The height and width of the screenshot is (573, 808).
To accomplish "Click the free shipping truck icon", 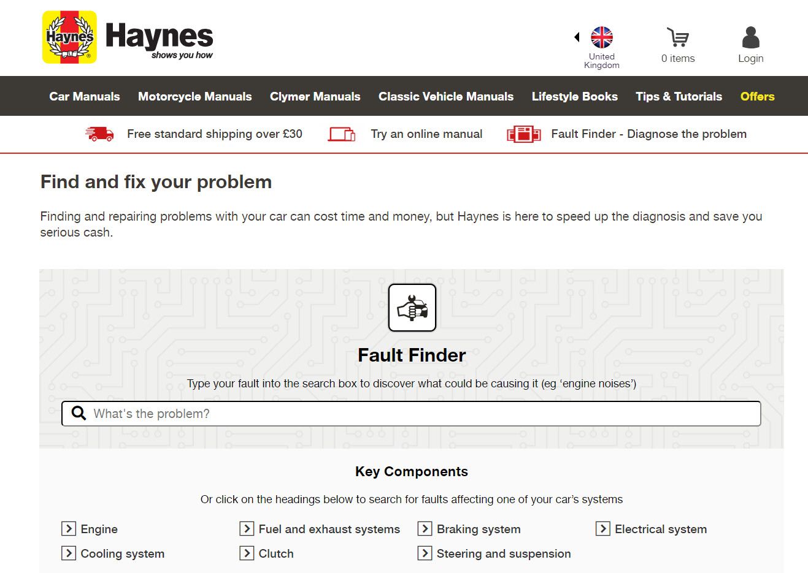I will coord(99,134).
